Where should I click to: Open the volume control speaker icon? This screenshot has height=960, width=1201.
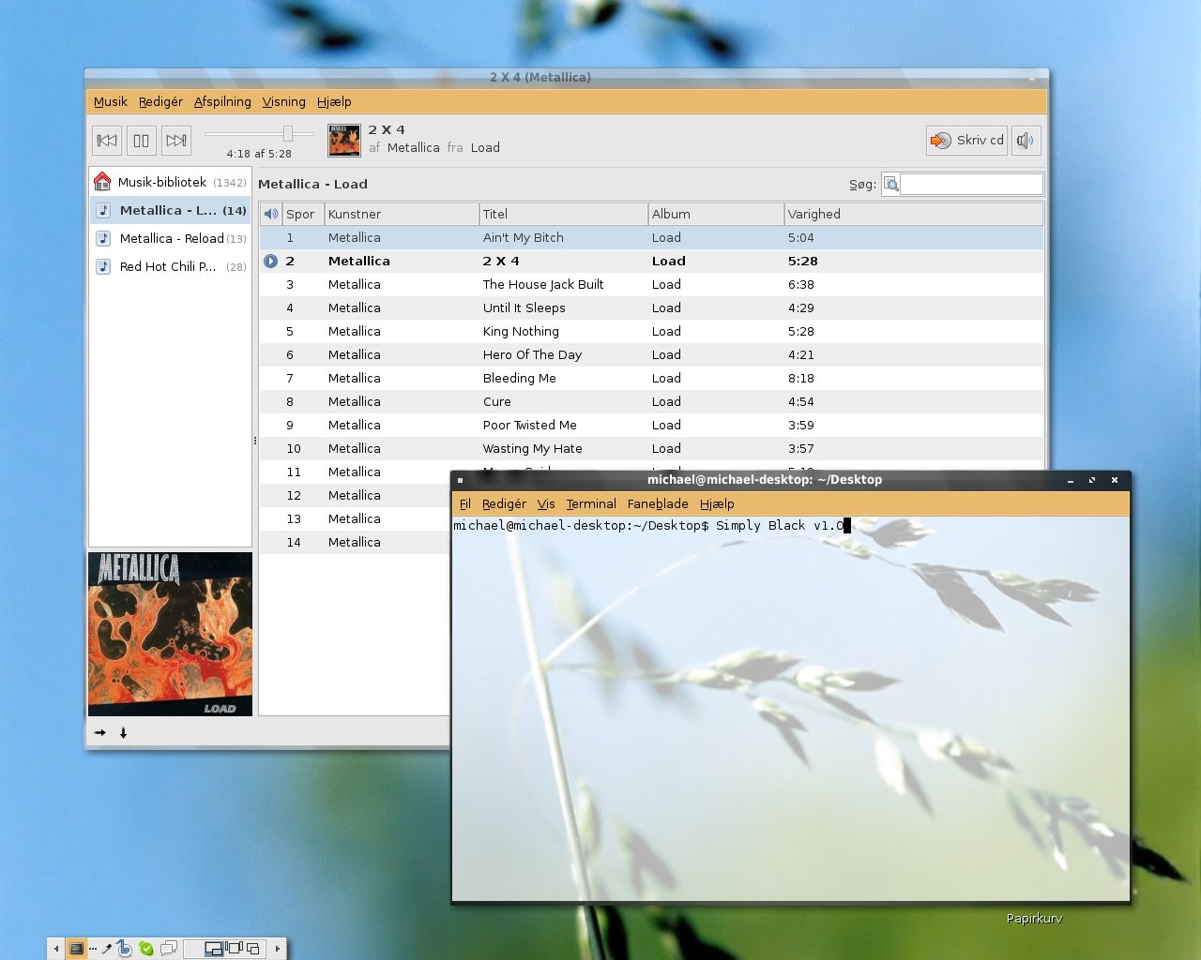point(1026,141)
